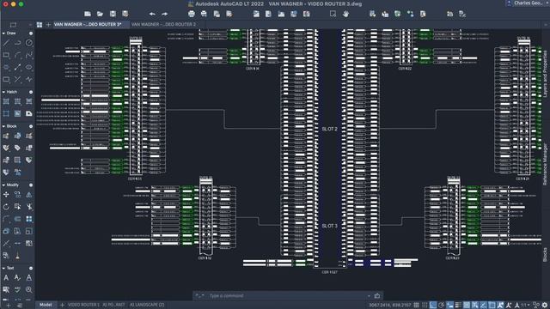This screenshot has width=550, height=309.
Task: Click the SLOT 3 label in drawing
Action: click(329, 226)
